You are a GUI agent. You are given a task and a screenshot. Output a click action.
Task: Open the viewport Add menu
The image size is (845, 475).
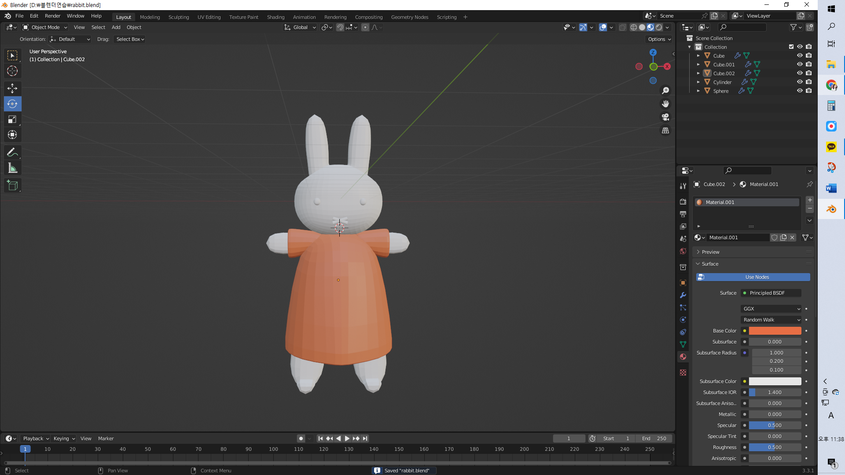pos(116,27)
